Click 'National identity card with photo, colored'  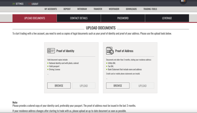[64, 63]
